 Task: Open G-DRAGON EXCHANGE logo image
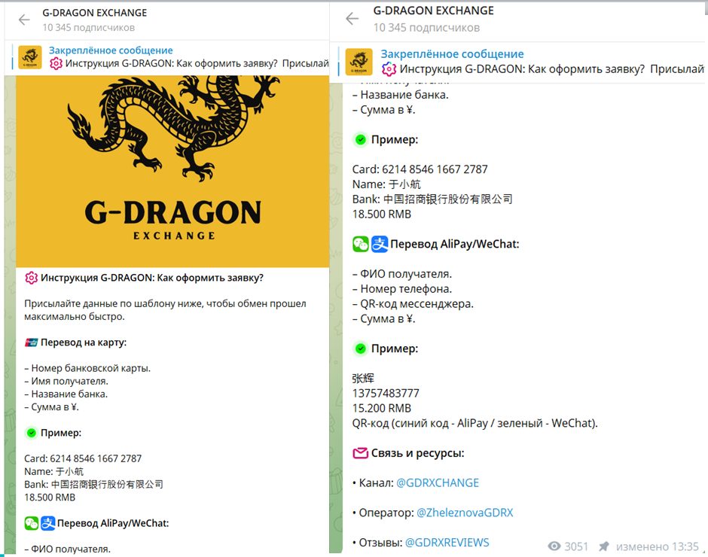172,171
